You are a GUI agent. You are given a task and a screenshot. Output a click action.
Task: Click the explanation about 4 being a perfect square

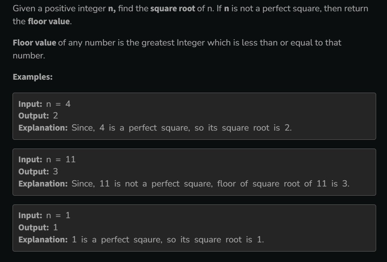pos(181,128)
